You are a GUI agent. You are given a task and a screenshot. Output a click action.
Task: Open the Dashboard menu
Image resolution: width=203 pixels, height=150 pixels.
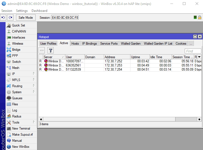pos(40,11)
